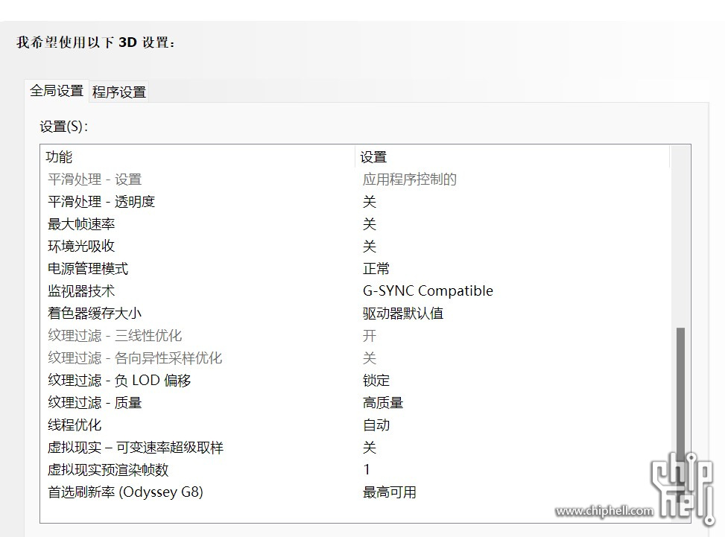Select the 电源管理模式 feature row

355,268
